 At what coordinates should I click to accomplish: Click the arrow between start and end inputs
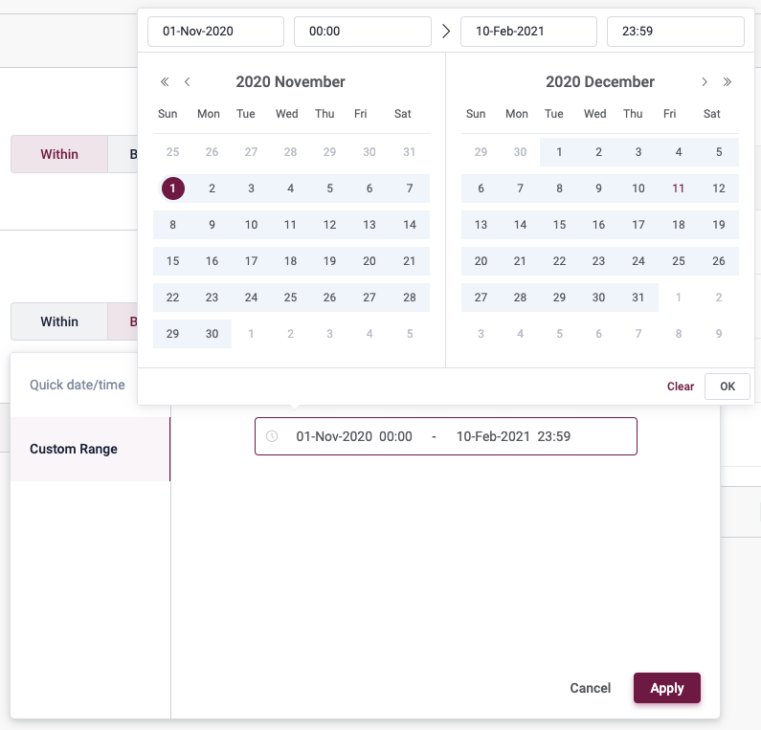point(446,32)
